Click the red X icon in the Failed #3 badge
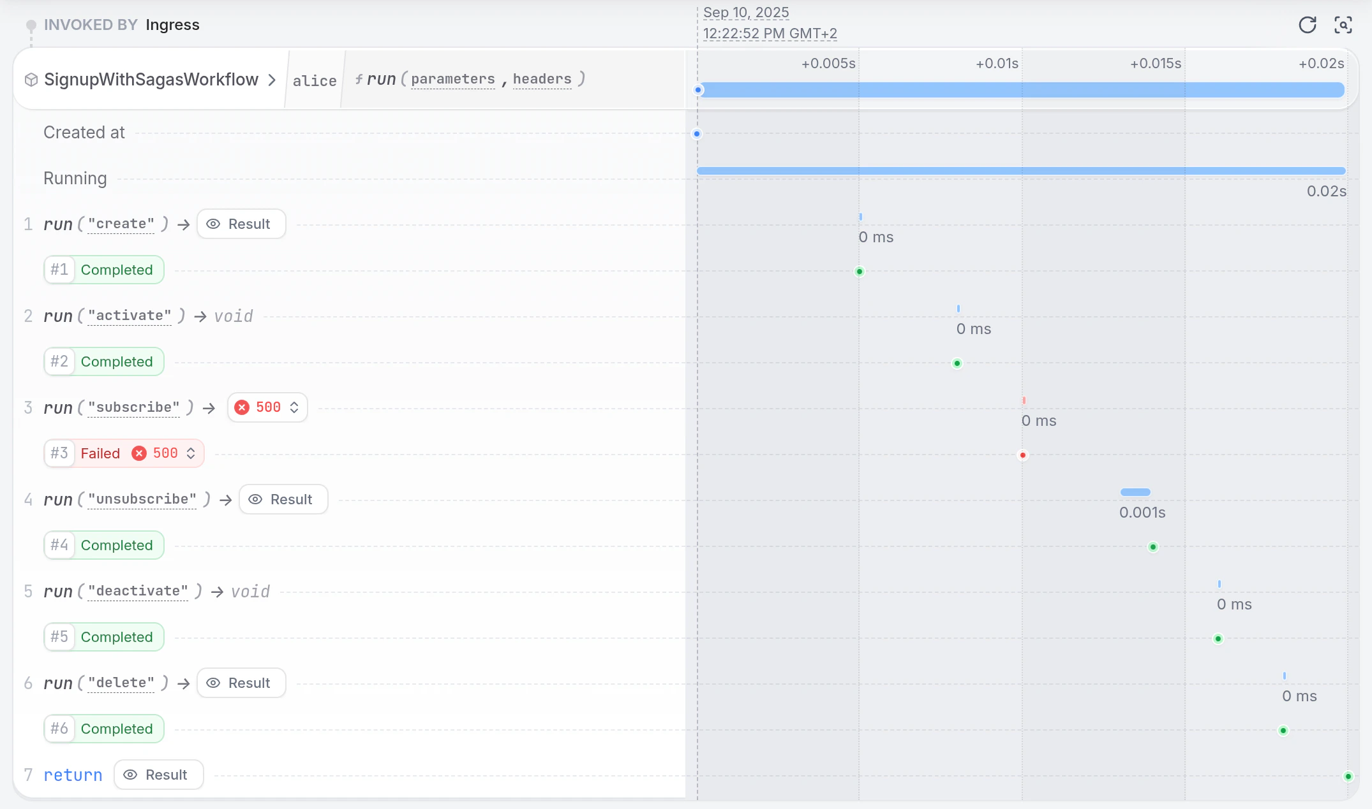The width and height of the screenshot is (1372, 809). (x=139, y=453)
